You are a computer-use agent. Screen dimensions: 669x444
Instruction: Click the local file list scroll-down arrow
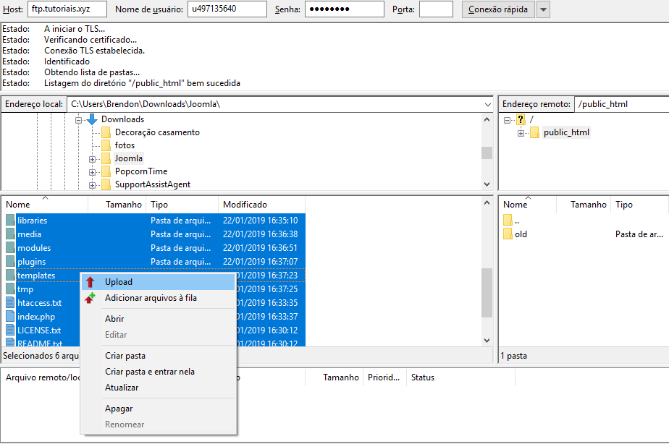tap(487, 341)
